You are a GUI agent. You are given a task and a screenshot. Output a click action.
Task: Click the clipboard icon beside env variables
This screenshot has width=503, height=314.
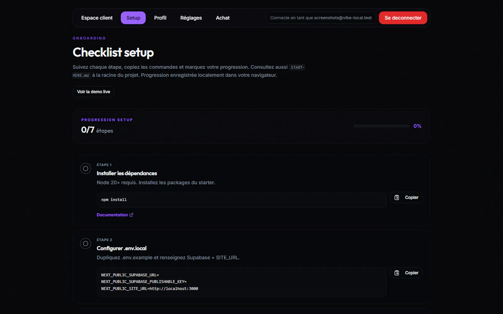[x=397, y=273]
